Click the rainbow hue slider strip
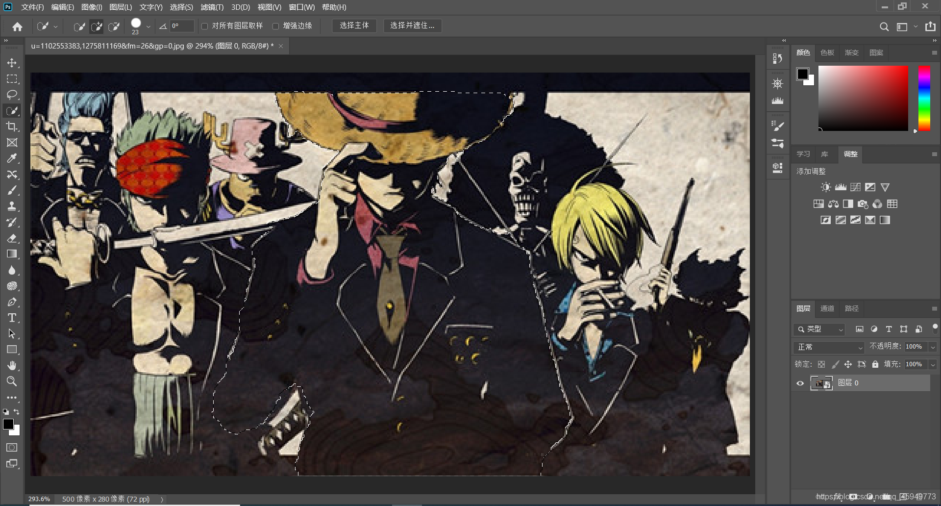The height and width of the screenshot is (506, 941). click(x=924, y=98)
